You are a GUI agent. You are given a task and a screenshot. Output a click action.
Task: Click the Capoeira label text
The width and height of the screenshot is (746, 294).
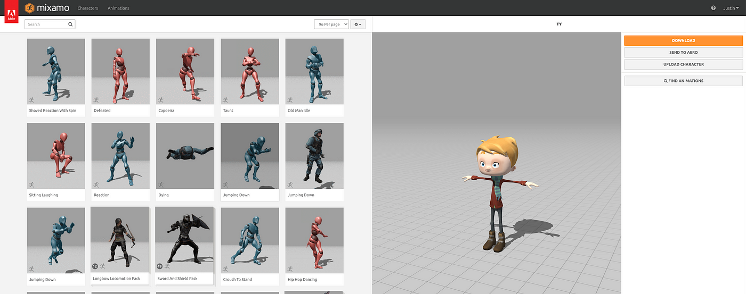click(x=166, y=111)
